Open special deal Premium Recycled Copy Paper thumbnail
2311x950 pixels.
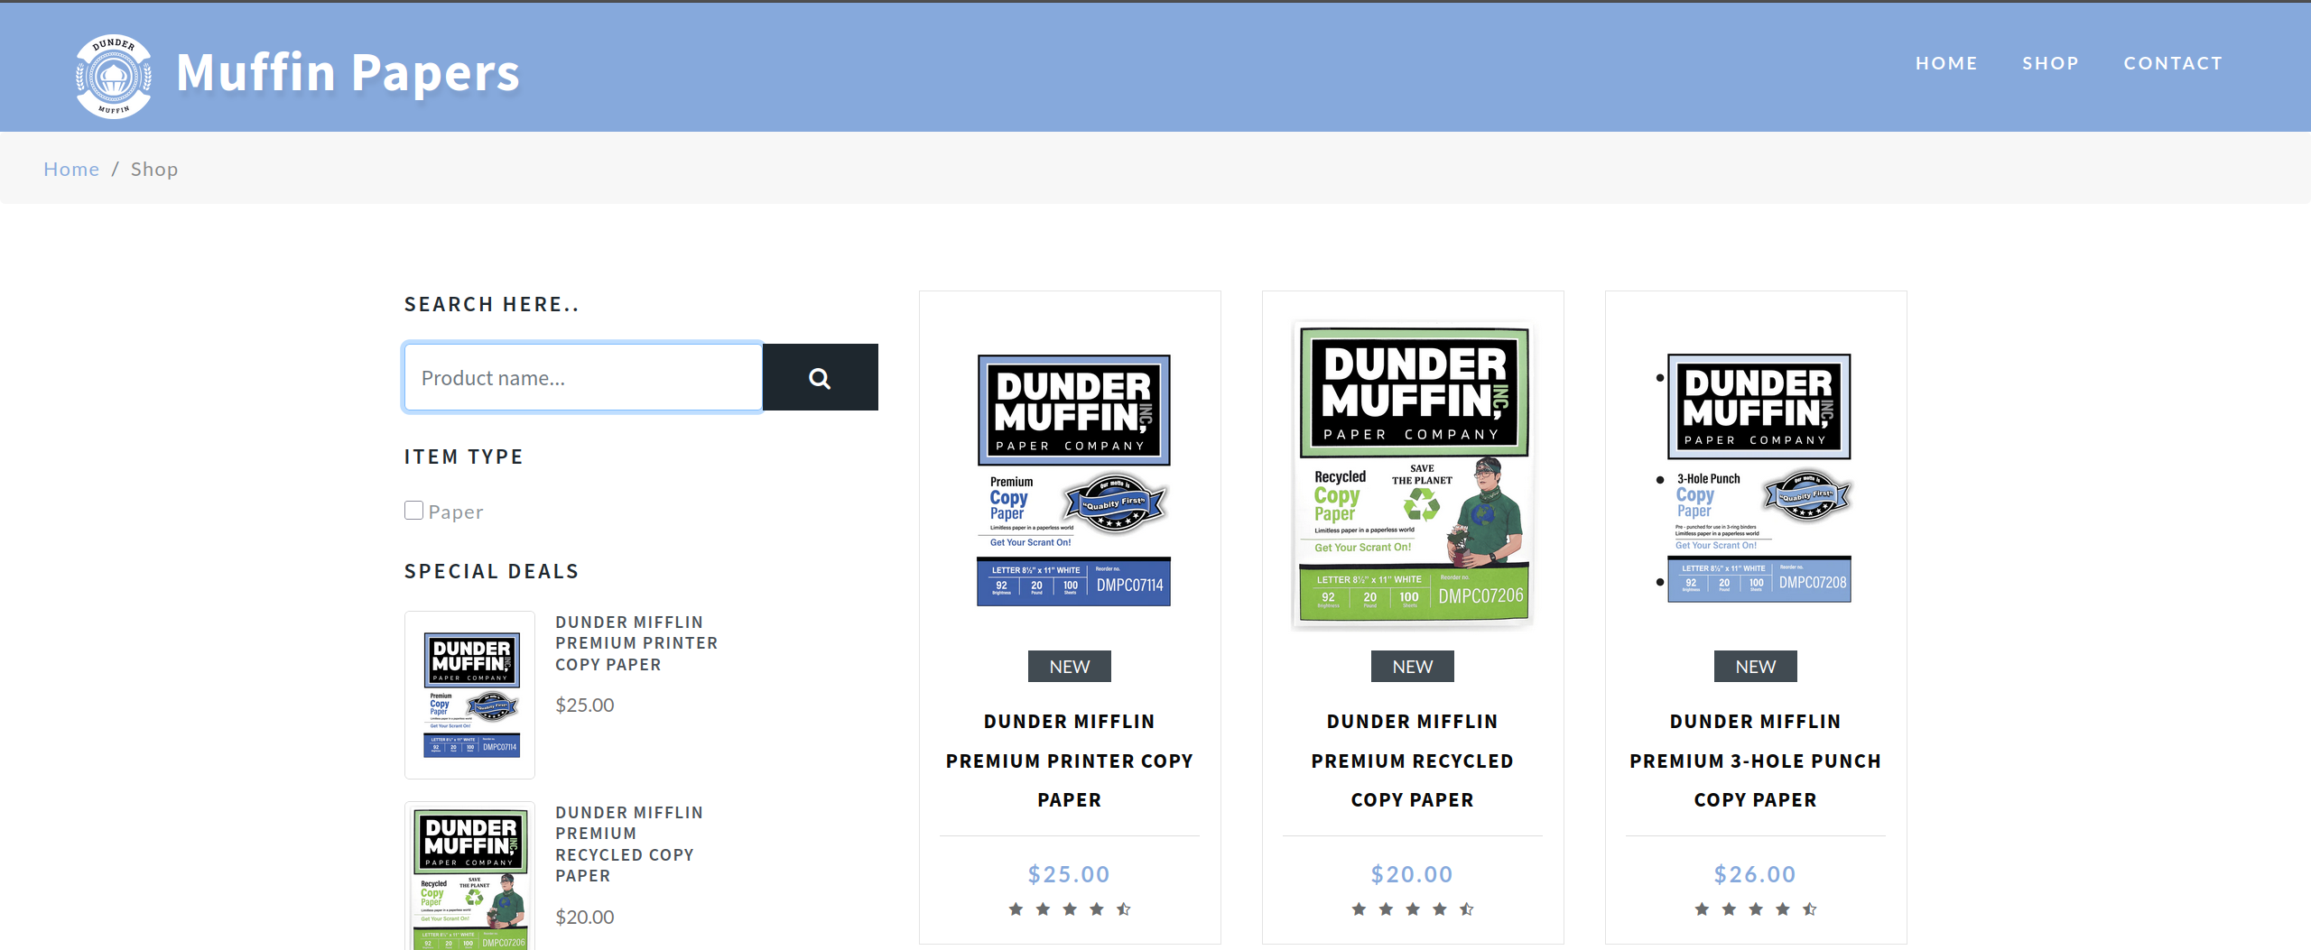click(470, 876)
